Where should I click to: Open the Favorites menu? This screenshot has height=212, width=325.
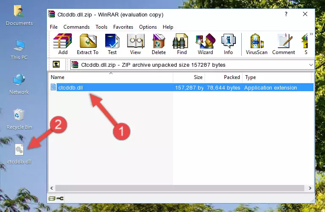(123, 27)
